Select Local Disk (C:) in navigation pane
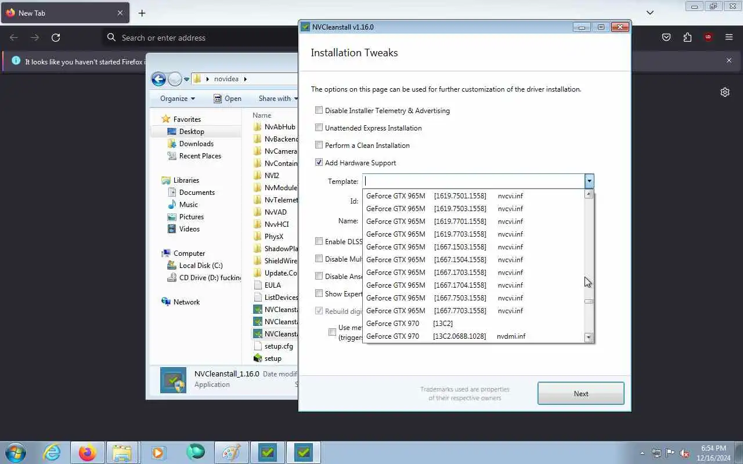 (x=201, y=266)
